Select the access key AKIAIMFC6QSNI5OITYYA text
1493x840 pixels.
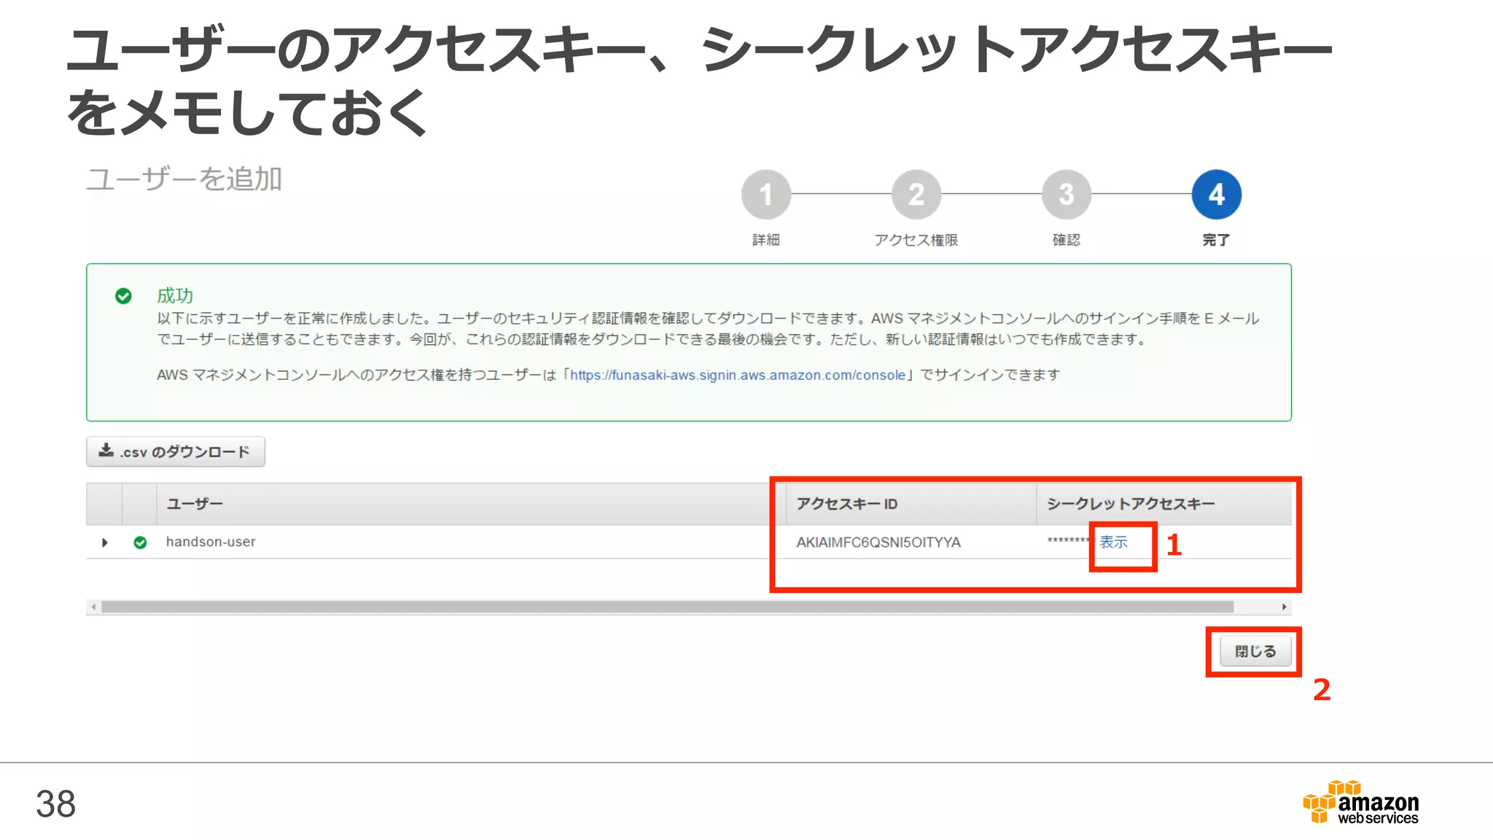tap(878, 542)
